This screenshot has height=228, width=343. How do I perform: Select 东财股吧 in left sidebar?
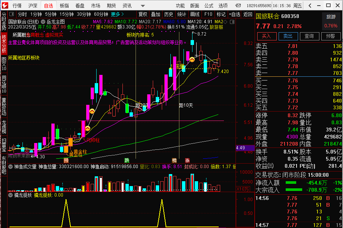4,165
